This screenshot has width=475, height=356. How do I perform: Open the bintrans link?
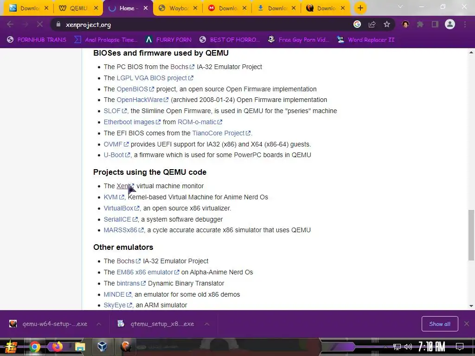(131, 283)
